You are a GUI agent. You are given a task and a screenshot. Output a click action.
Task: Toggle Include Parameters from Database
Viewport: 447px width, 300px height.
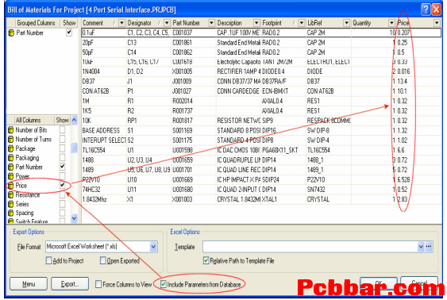click(164, 284)
